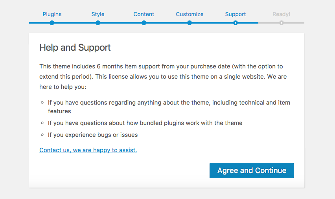Go to the Style step label
The height and width of the screenshot is (199, 335).
pos(98,14)
